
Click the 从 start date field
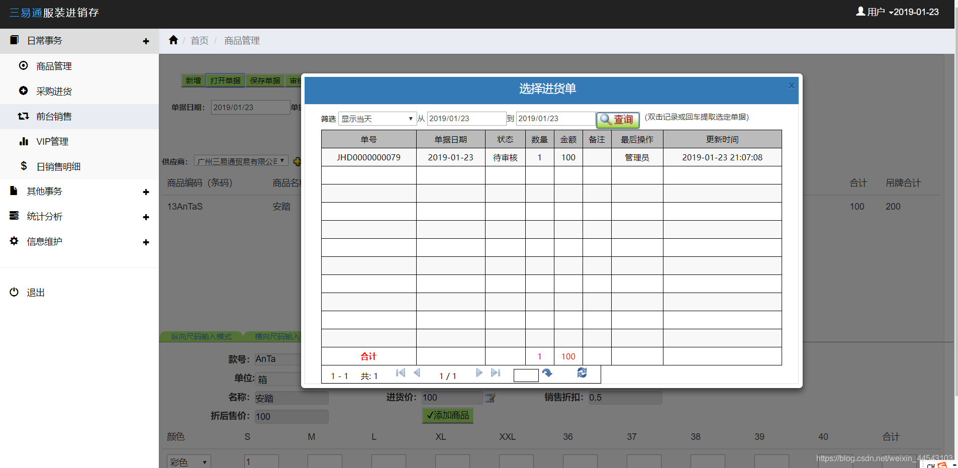click(x=466, y=119)
